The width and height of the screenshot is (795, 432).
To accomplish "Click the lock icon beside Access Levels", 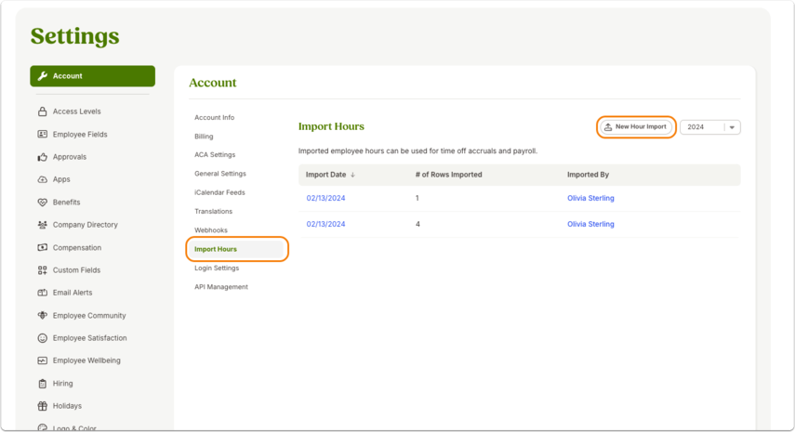I will [x=43, y=111].
